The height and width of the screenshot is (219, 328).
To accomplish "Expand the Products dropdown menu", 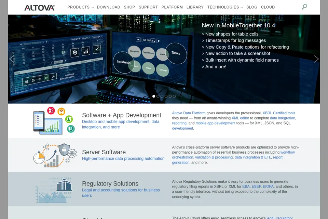I will [x=81, y=7].
